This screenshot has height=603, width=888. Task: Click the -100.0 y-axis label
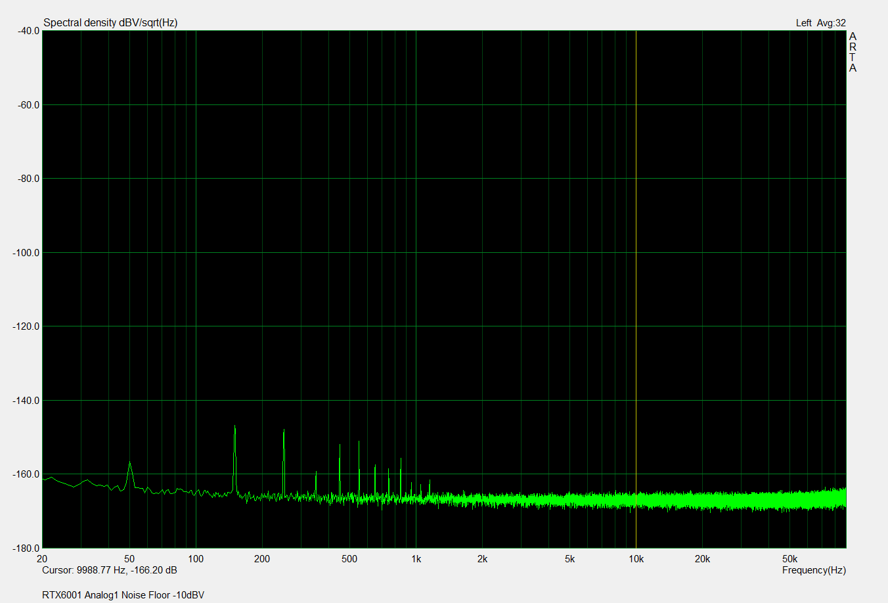click(26, 253)
